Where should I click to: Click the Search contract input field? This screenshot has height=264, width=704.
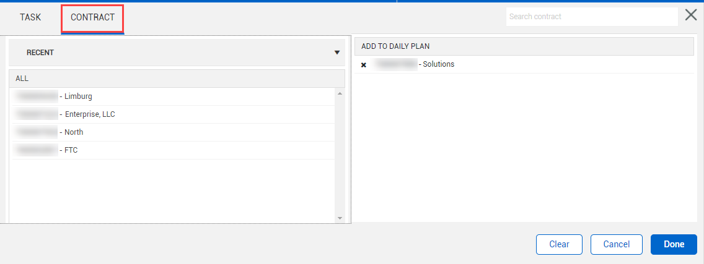coord(591,17)
